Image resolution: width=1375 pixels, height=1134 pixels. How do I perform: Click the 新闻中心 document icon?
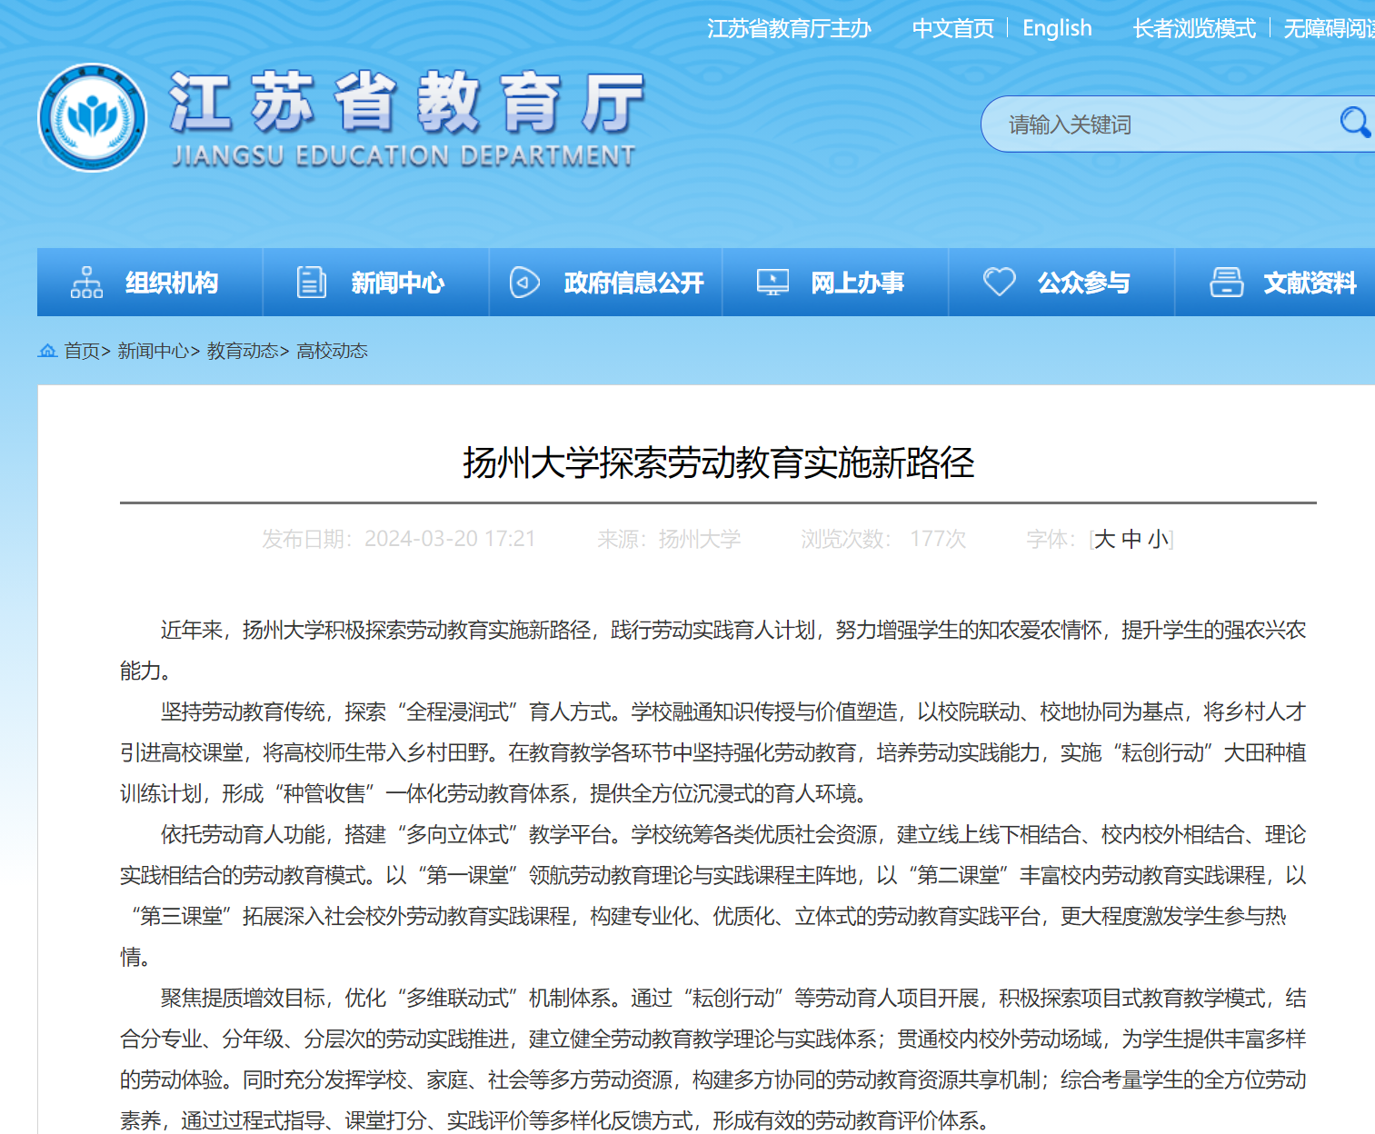click(x=311, y=283)
